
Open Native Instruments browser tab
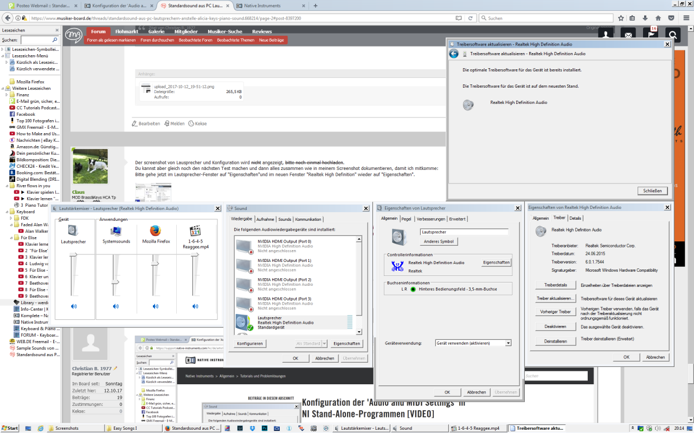coord(269,5)
